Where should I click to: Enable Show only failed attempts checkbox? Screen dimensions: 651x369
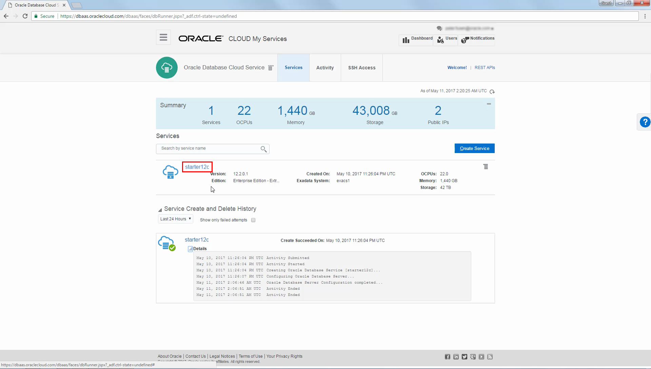coord(253,220)
